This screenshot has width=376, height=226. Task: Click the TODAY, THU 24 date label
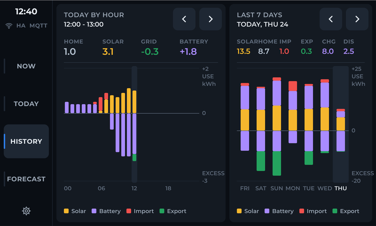click(x=262, y=24)
